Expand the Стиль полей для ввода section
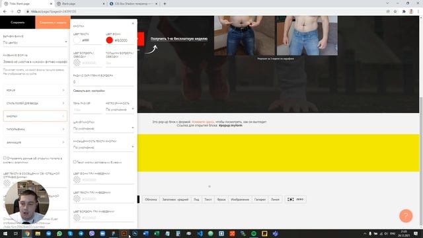Image resolution: width=423 pixels, height=238 pixels. coord(35,103)
